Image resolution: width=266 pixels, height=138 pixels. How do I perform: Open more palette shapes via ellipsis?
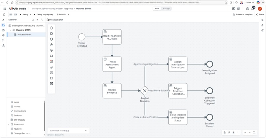pyautogui.click(x=51, y=90)
